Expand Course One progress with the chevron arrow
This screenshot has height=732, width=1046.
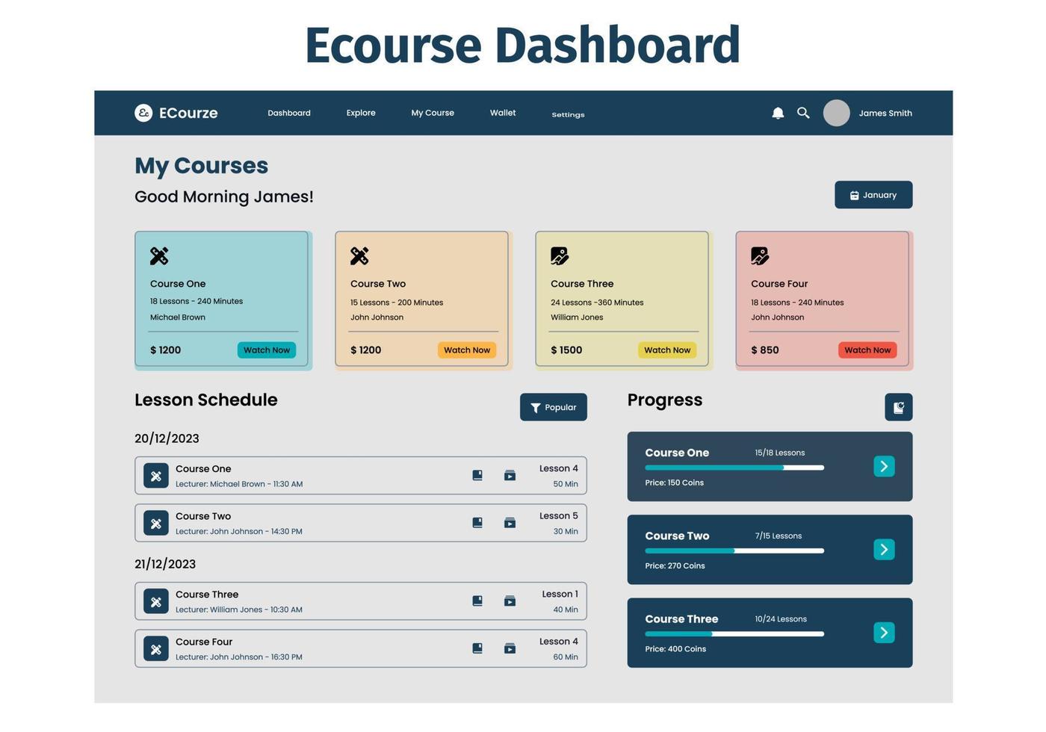(x=884, y=466)
